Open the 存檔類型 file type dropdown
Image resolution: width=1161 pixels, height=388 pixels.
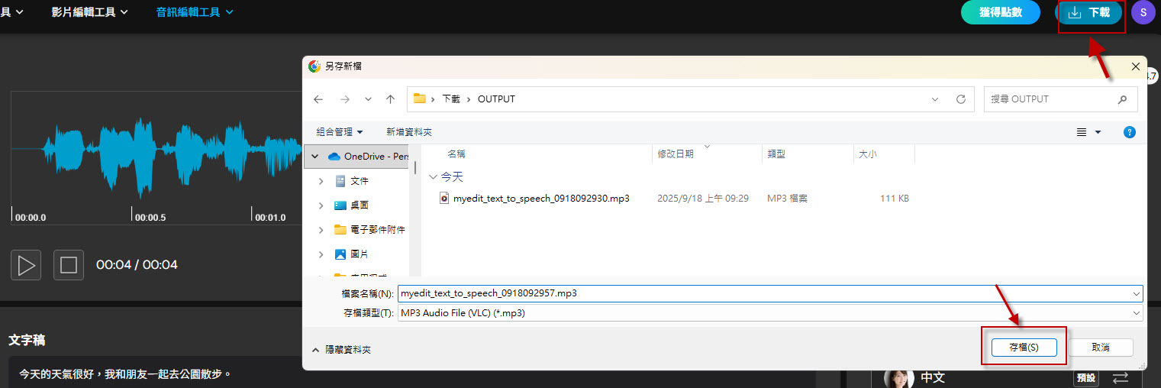(x=769, y=313)
